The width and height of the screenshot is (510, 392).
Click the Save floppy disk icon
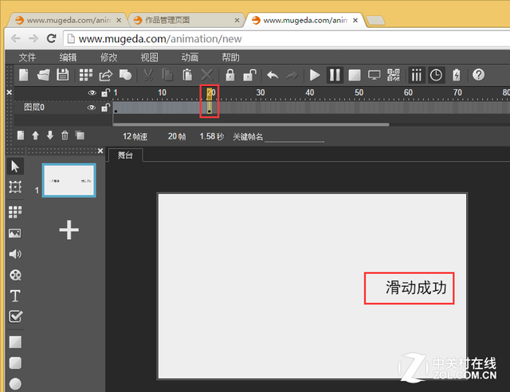(63, 75)
